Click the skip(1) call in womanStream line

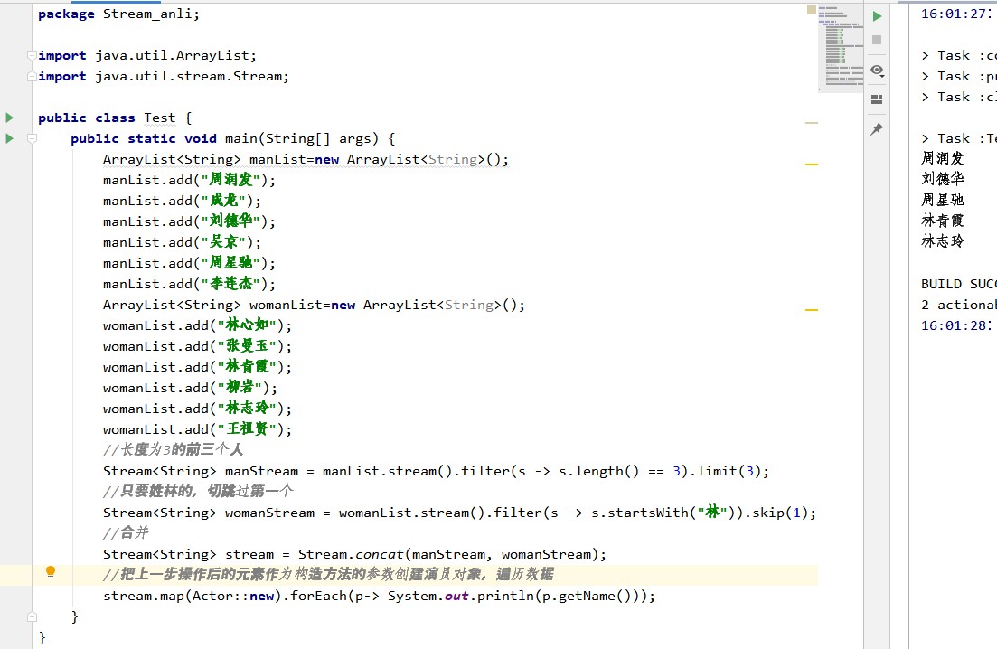pos(780,513)
